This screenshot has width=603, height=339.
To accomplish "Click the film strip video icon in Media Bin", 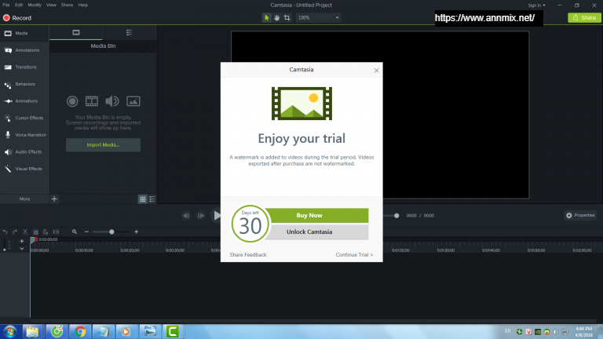I will pos(92,101).
